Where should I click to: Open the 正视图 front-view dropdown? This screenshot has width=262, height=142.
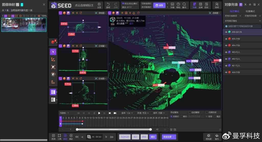point(101,46)
